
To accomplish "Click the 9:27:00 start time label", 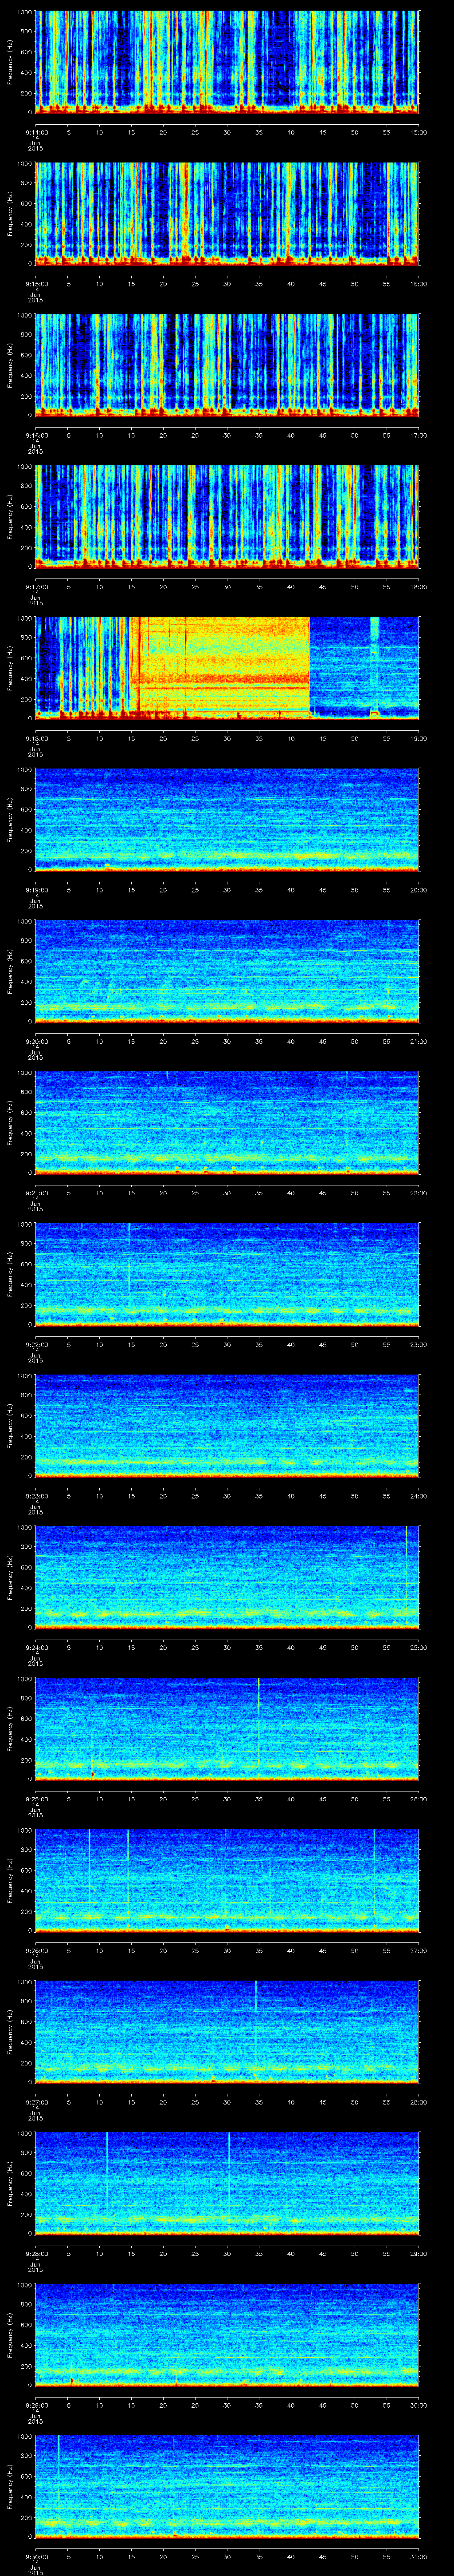I will [36, 2102].
